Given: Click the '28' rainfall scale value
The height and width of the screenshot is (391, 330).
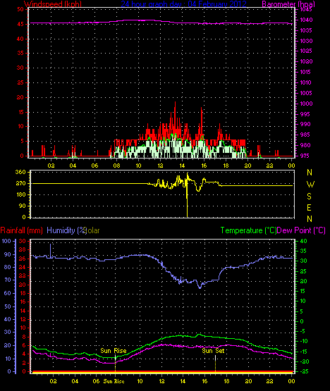Looking at the screenshot, I should [23, 249].
